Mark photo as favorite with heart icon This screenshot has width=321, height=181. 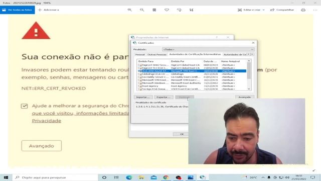point(167,10)
